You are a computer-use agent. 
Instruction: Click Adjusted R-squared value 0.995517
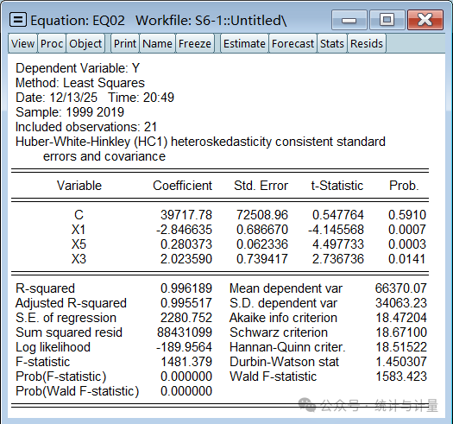(186, 303)
